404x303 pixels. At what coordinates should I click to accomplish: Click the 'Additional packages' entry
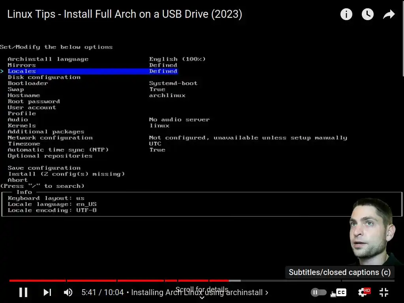(x=46, y=132)
